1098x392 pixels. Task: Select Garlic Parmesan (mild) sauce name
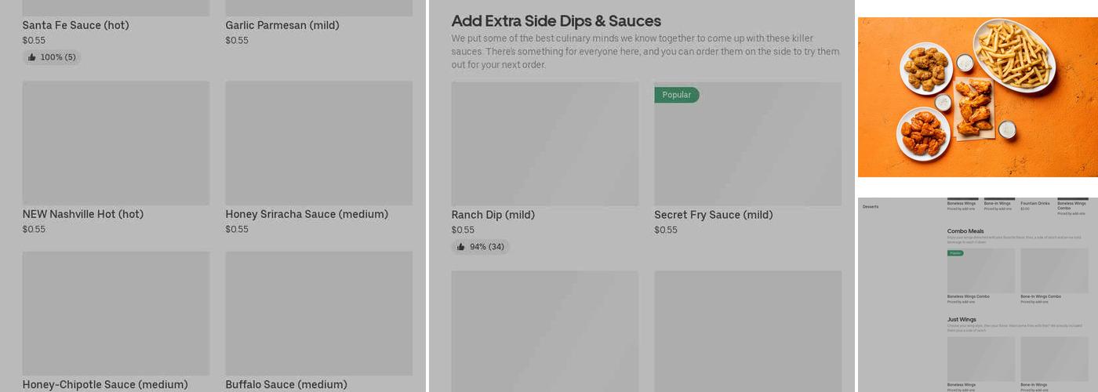[282, 25]
